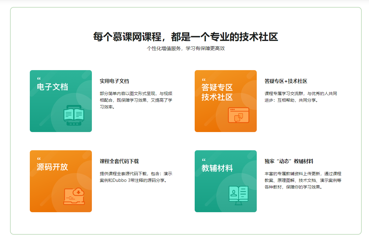The image size is (369, 238).
Task: Click the white 源码开放 label on orange card
Action: [x=52, y=167]
